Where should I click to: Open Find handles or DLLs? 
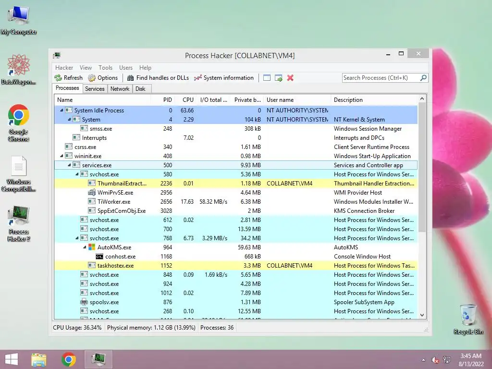[x=158, y=78]
